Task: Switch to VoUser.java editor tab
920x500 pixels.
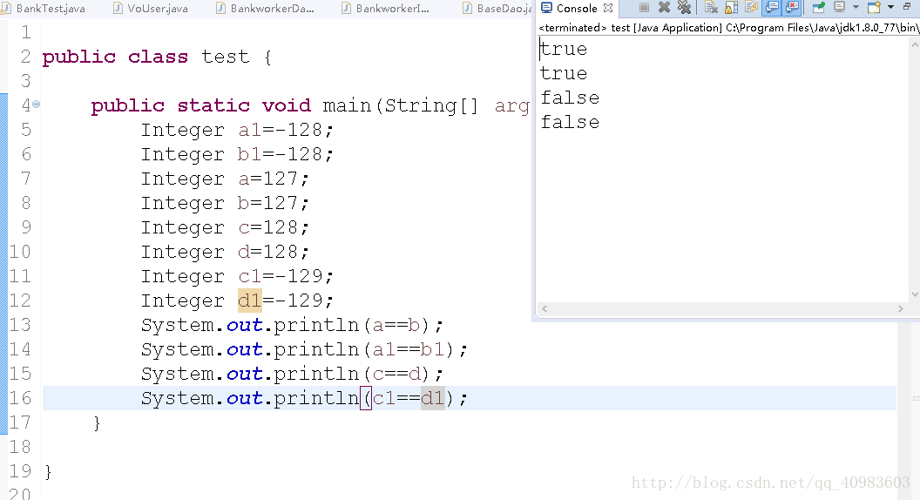Action: click(x=152, y=8)
